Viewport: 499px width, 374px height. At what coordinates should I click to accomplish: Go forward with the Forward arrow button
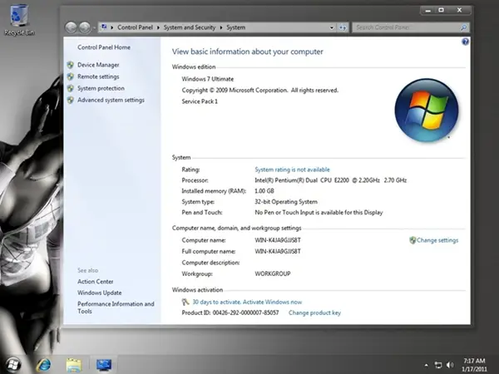[x=84, y=27]
